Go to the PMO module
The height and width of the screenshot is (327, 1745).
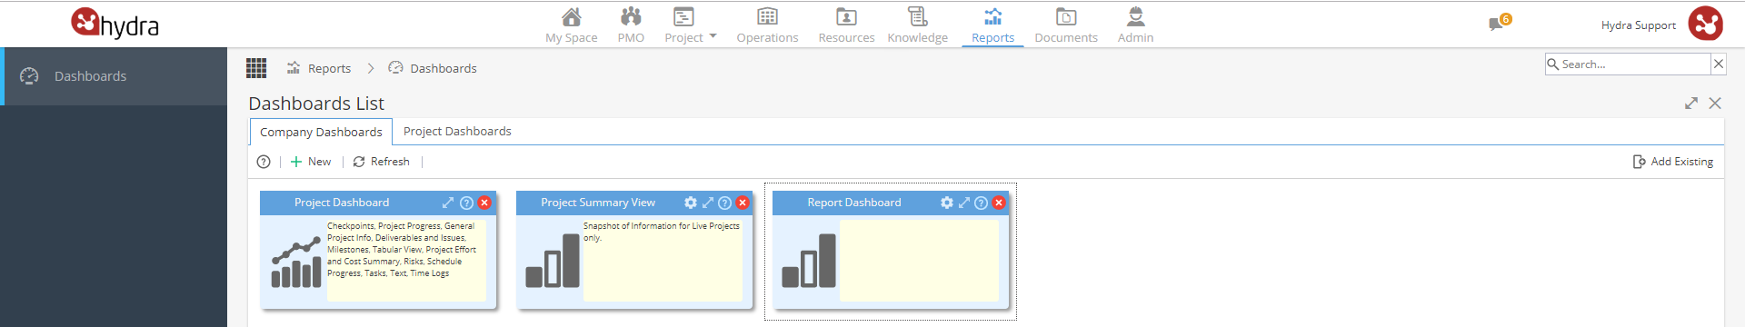coord(631,25)
